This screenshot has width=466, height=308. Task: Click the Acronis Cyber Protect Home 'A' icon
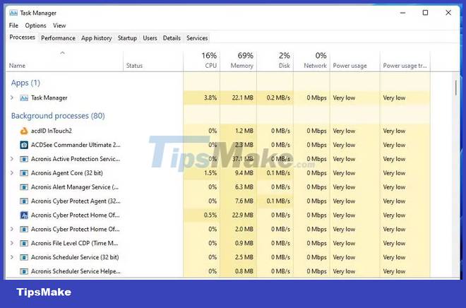coord(24,215)
